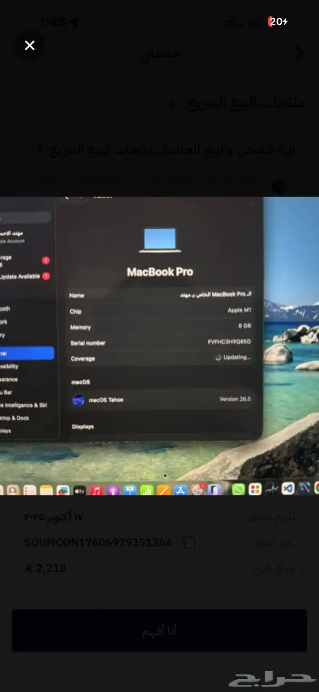Copy the SOUMCON order number using copy icon
The image size is (319, 692).
(189, 542)
